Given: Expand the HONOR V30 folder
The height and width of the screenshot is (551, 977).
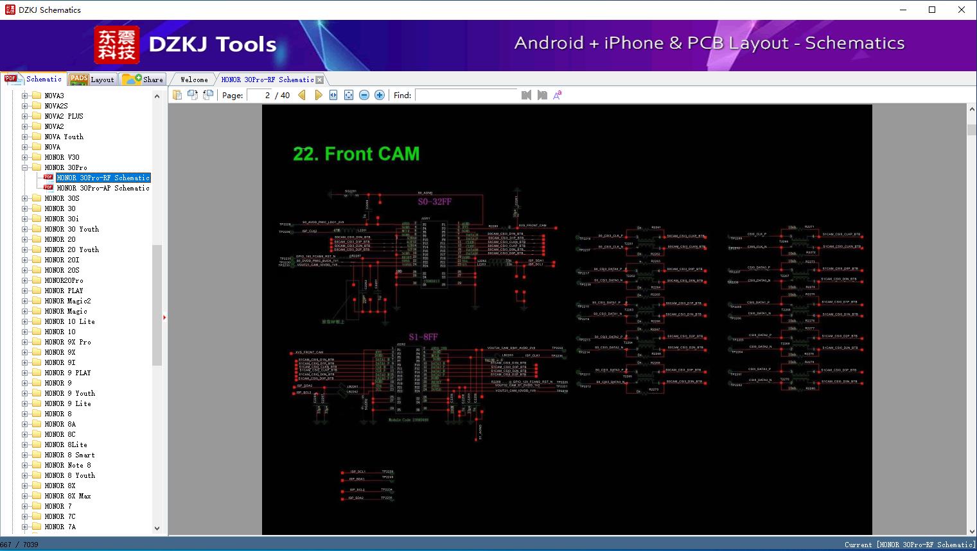Looking at the screenshot, I should (x=25, y=157).
